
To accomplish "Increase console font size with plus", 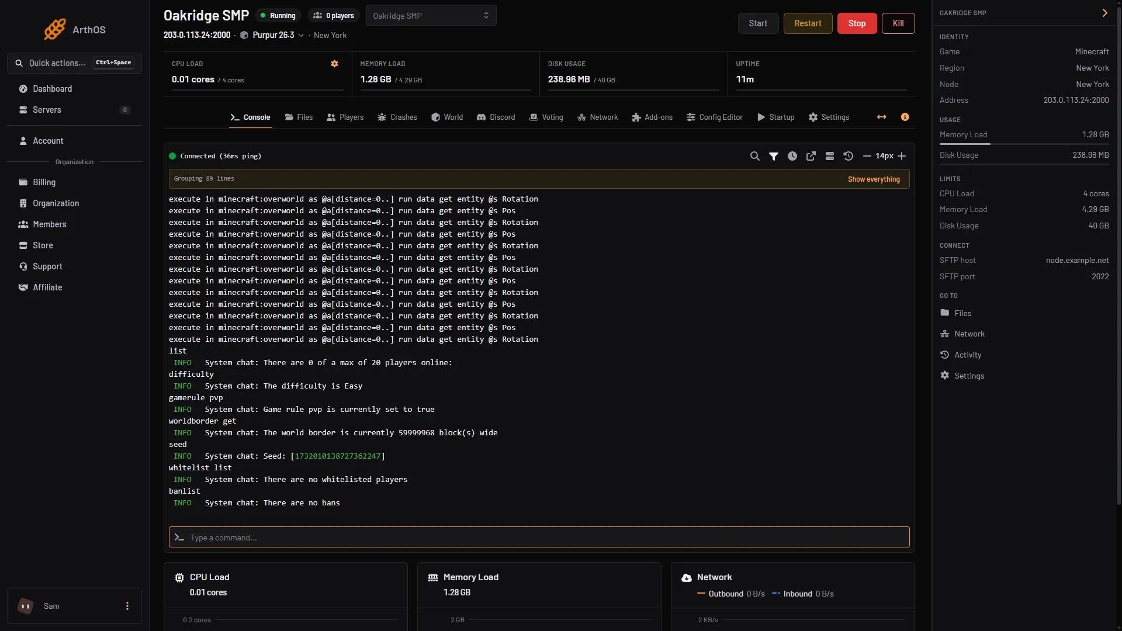I will (902, 156).
